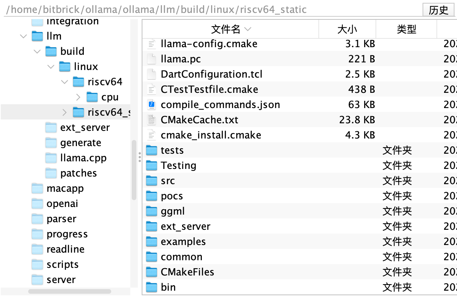Select the llama-config.cmake file icon
The height and width of the screenshot is (296, 457).
[152, 44]
